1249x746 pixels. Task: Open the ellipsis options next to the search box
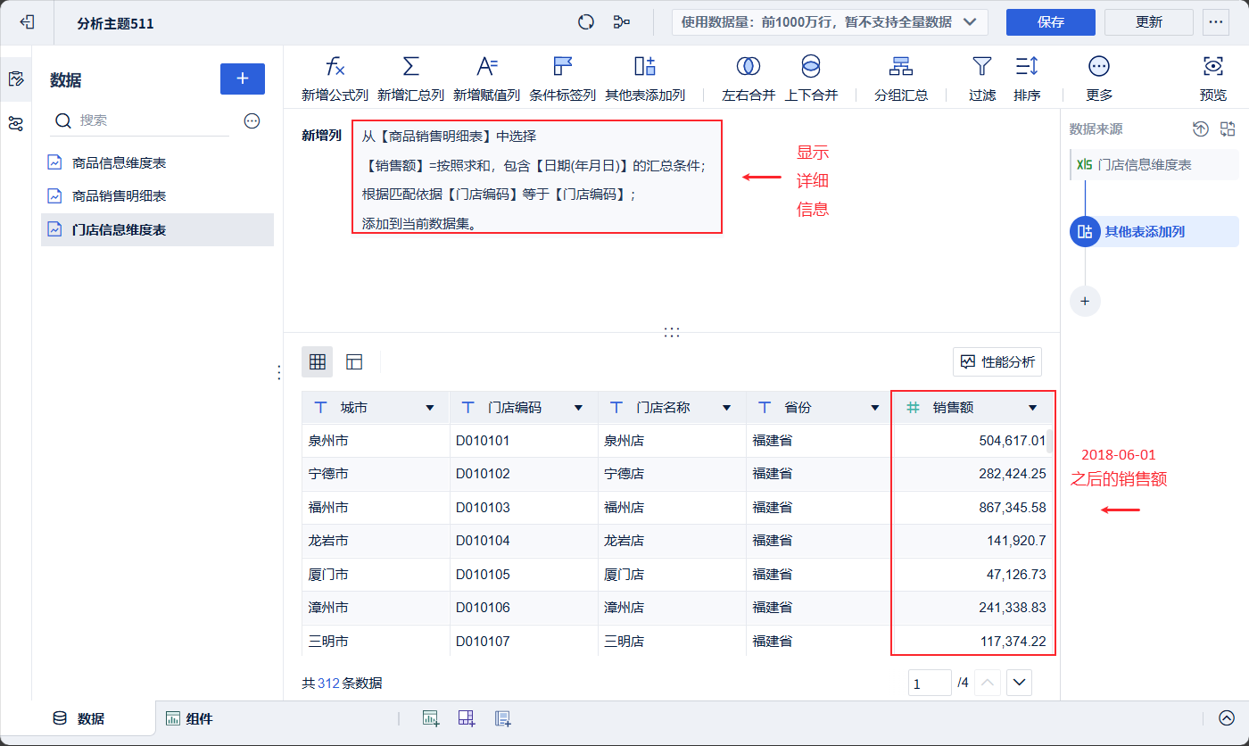252,120
